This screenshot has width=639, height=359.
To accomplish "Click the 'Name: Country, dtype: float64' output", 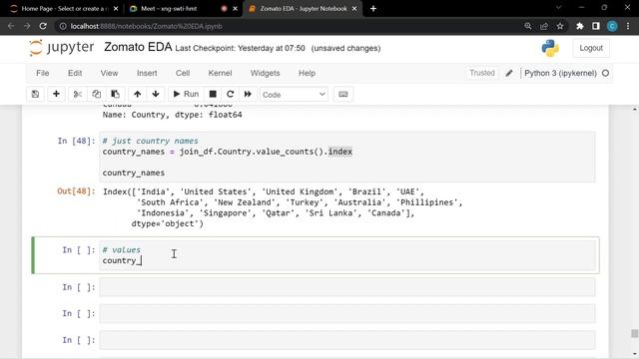I will (x=172, y=115).
